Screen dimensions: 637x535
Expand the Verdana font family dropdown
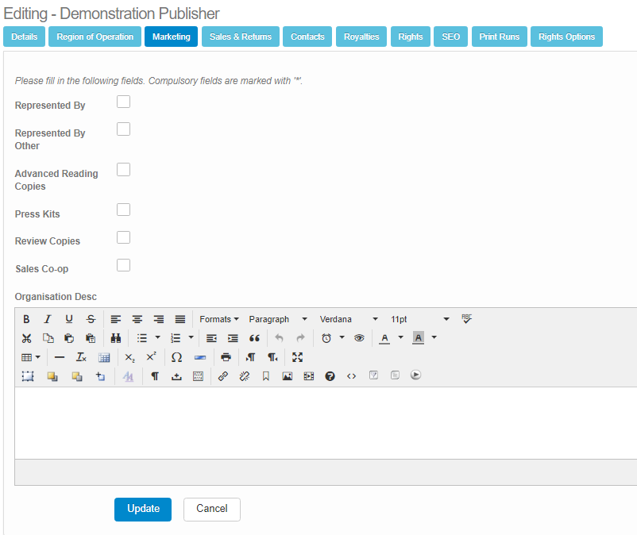coord(349,319)
